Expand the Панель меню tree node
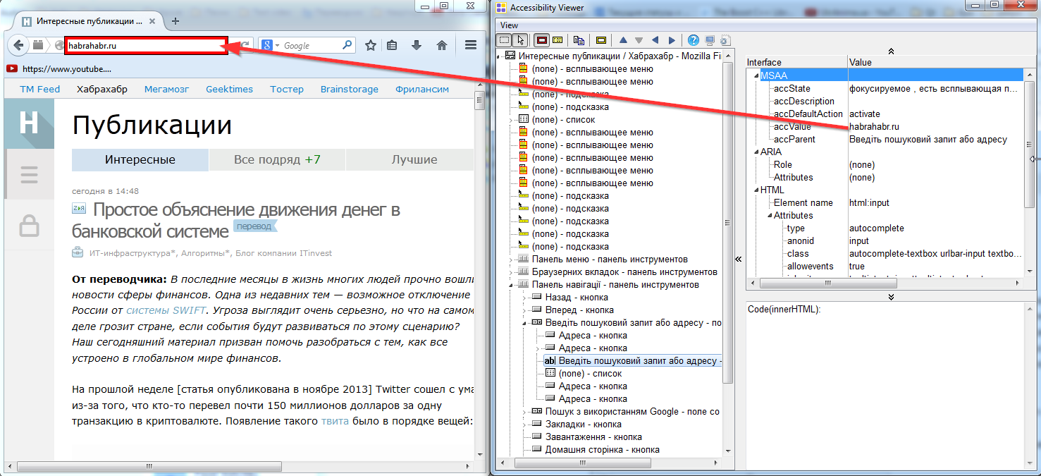Image resolution: width=1041 pixels, height=476 pixels. (x=512, y=260)
